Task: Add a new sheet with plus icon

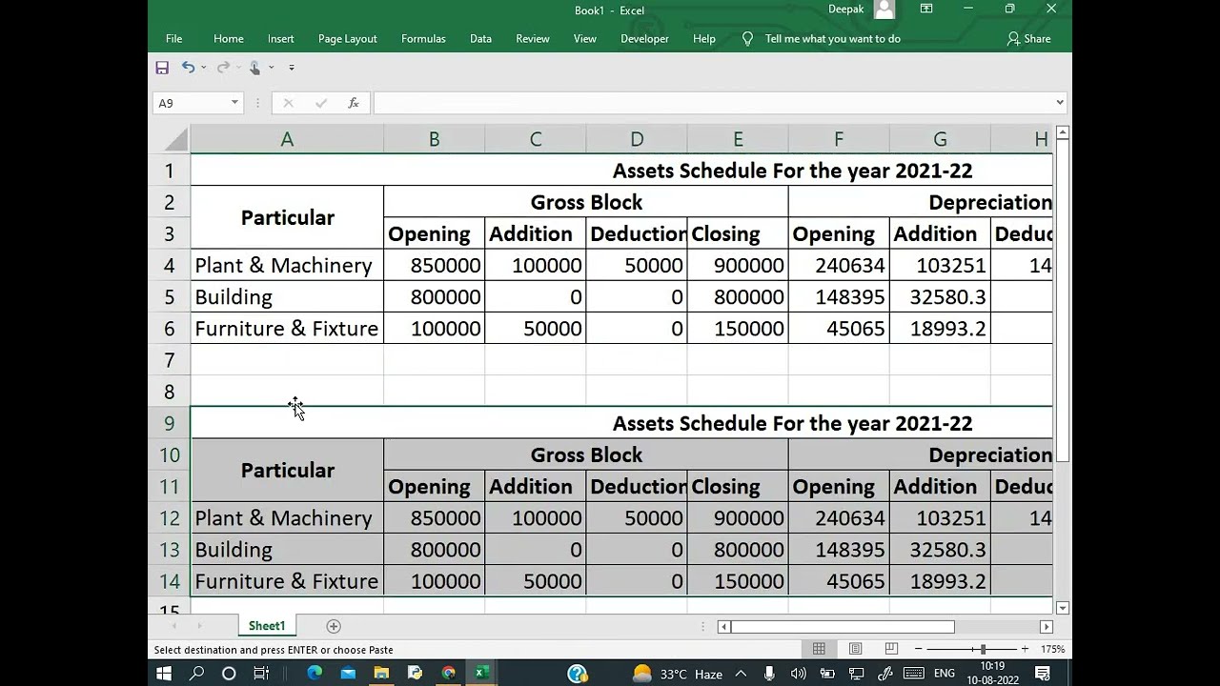Action: (334, 626)
